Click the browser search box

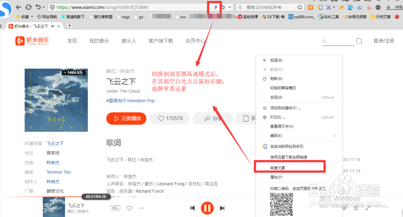(269, 7)
